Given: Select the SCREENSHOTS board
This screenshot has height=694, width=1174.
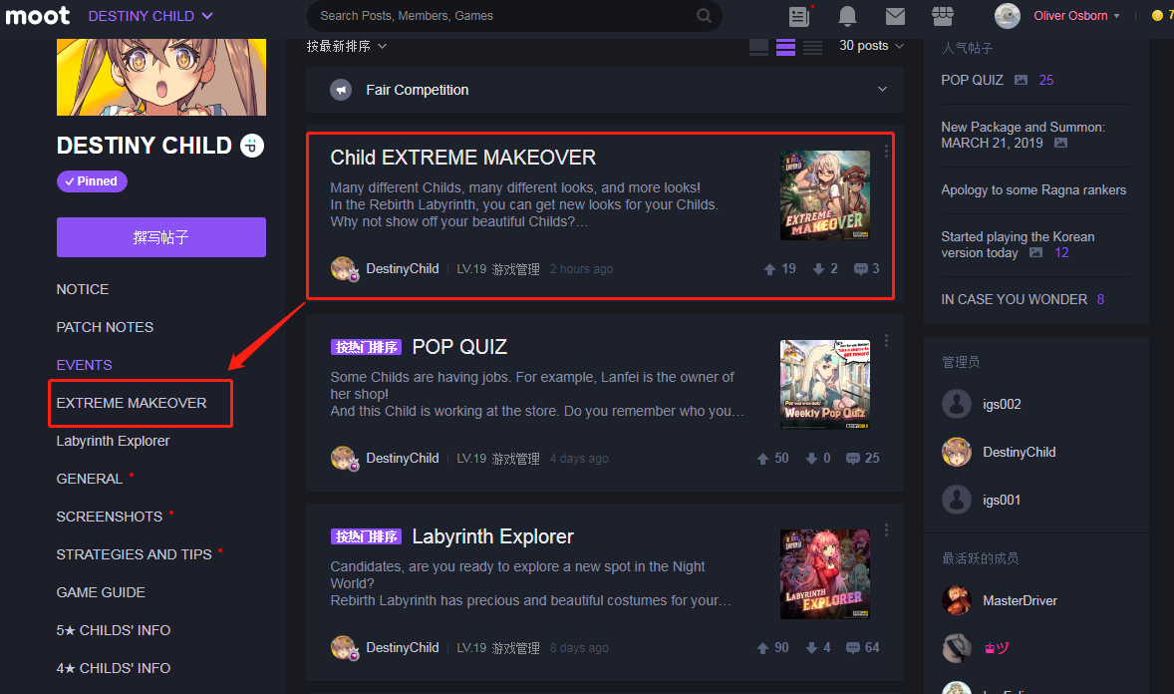Looking at the screenshot, I should [110, 517].
